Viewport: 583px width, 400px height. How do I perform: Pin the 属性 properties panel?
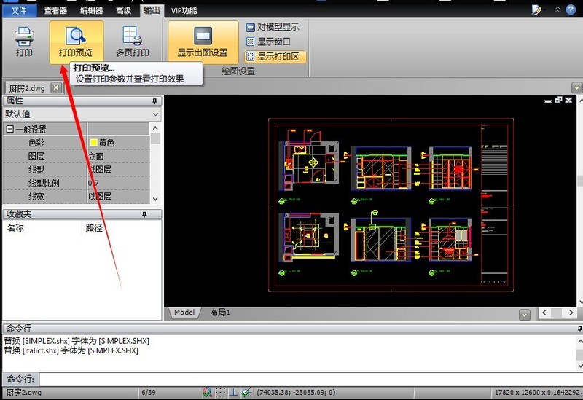pos(154,101)
